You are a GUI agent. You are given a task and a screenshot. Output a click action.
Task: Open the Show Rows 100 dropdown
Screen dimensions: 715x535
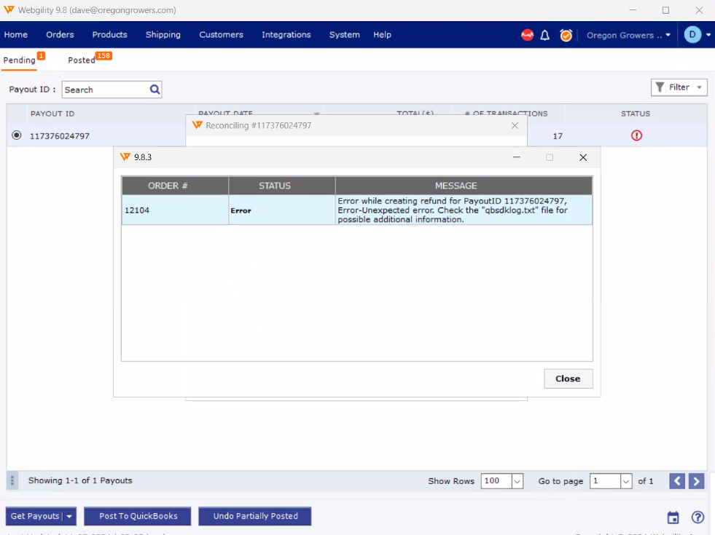[517, 481]
